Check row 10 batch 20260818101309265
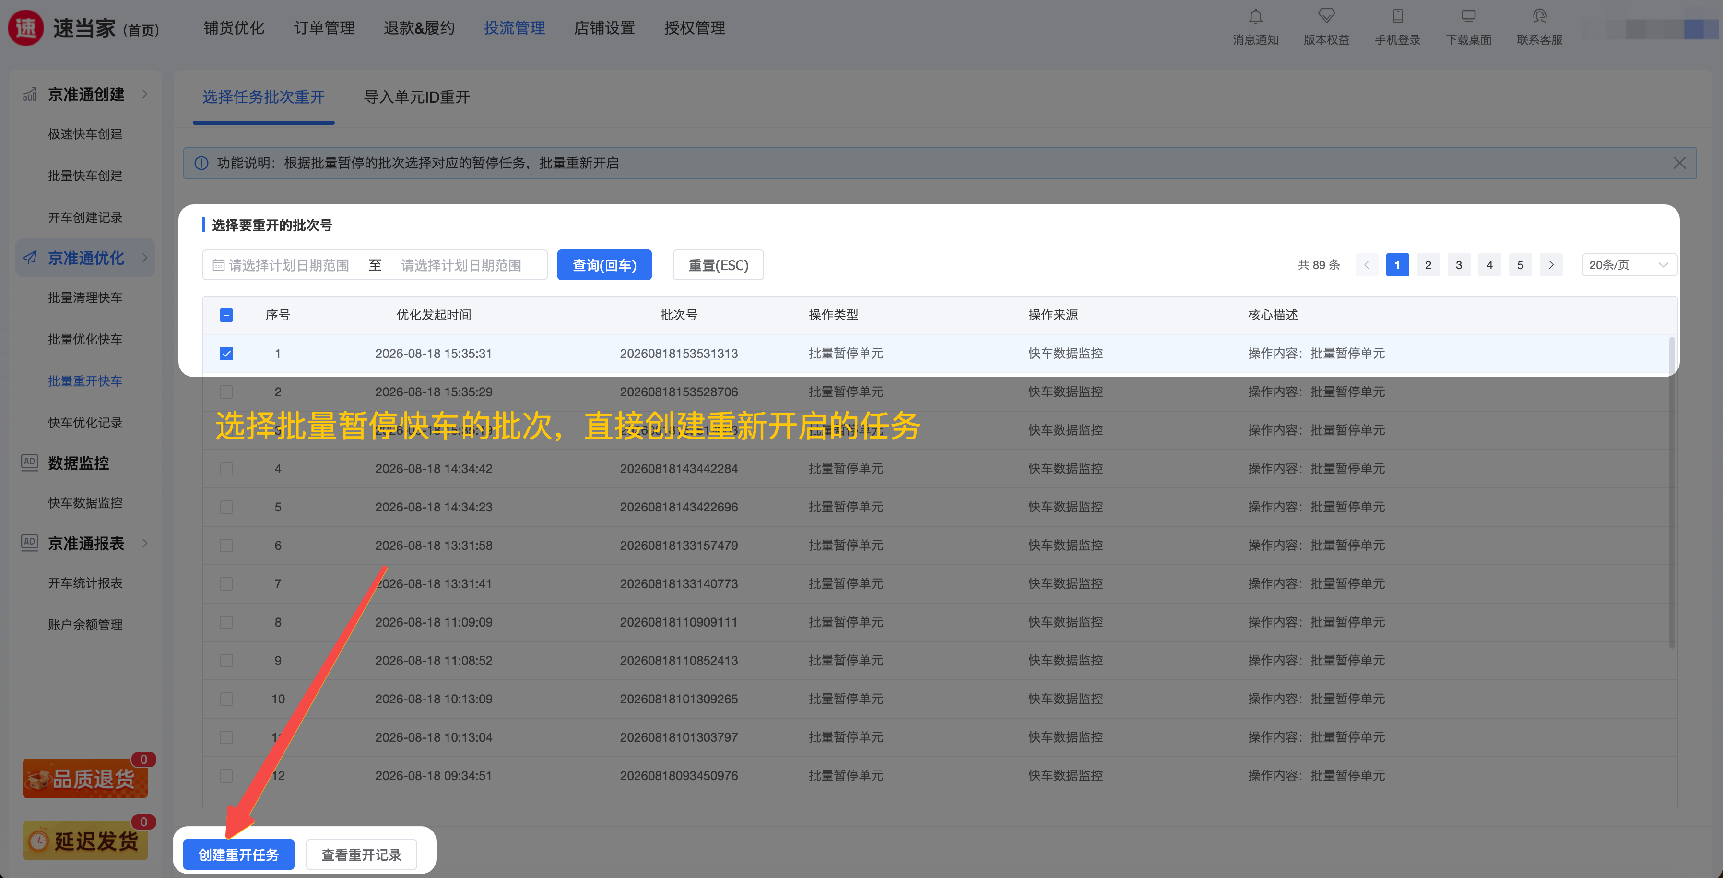1723x878 pixels. click(x=227, y=700)
